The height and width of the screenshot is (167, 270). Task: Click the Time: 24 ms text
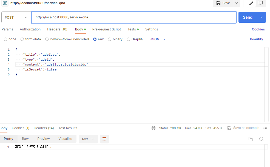[193, 128]
